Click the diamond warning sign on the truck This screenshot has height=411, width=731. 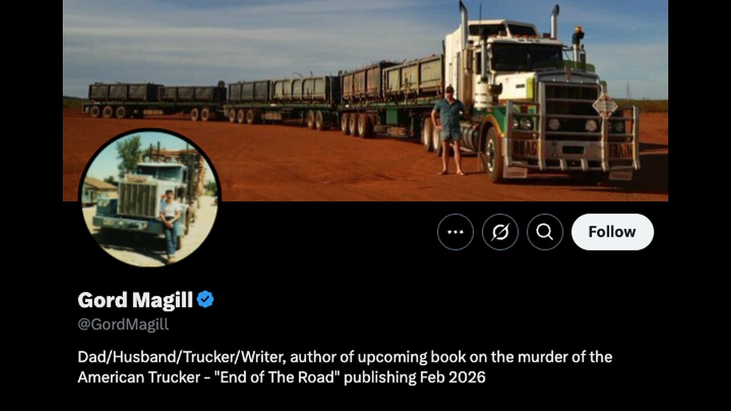(x=605, y=105)
